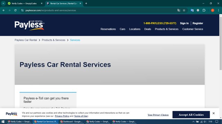222x124 pixels.
Task: Switch to Dashboard Google taskbar window
Action: 71,122
